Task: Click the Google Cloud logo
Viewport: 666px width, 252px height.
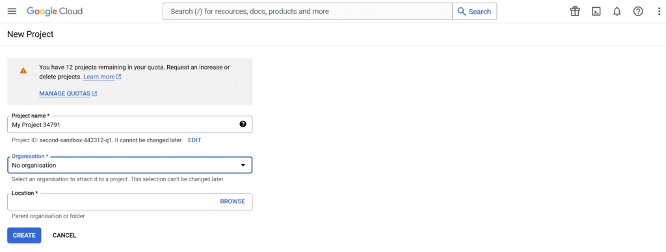Action: [55, 12]
